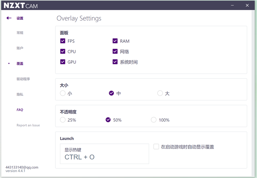This screenshot has height=178, width=257.
Task: Click the Report an Issue link
Action: point(28,125)
